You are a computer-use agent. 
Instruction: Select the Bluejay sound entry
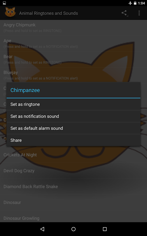(x=73, y=75)
